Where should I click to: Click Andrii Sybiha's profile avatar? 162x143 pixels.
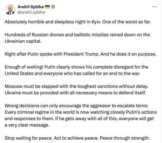(10, 9)
